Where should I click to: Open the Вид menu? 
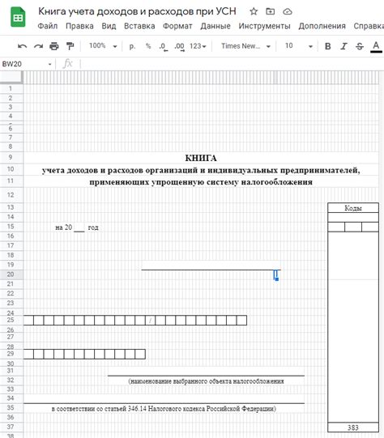click(x=109, y=26)
